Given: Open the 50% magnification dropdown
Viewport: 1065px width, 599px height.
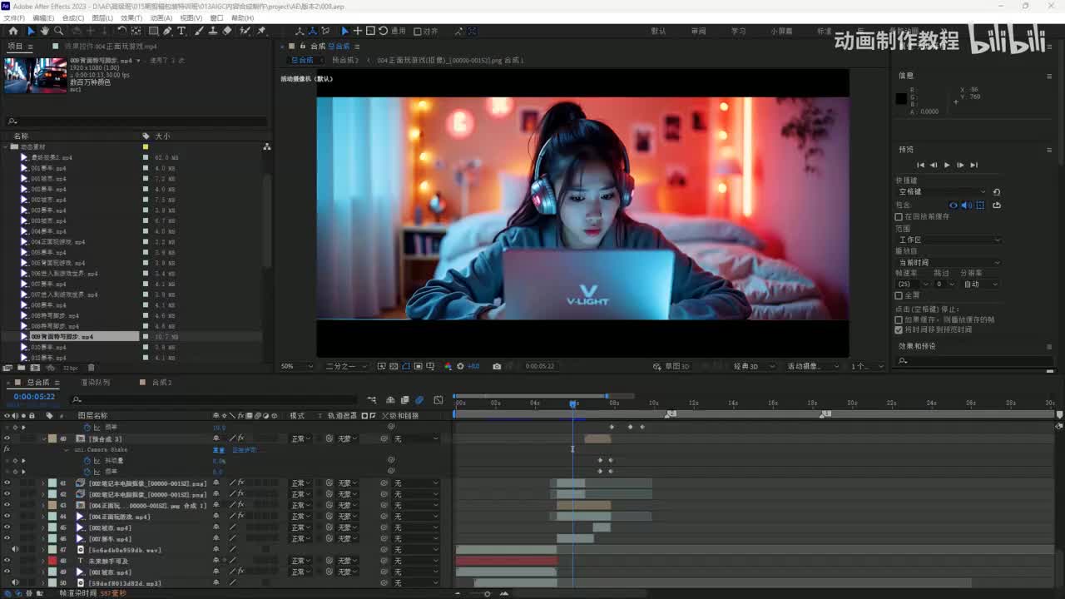Looking at the screenshot, I should point(297,366).
